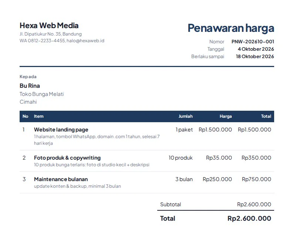This screenshot has height=237, width=293.
Task: Click the bold Total label at bottom
Action: tap(168, 218)
